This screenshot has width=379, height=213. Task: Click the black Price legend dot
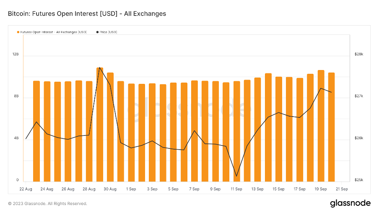click(98, 32)
